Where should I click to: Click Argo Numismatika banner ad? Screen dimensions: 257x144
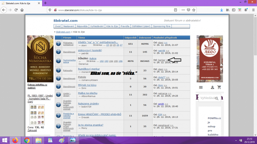210,59
